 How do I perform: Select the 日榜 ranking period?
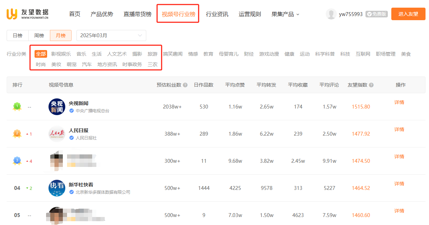(x=17, y=35)
